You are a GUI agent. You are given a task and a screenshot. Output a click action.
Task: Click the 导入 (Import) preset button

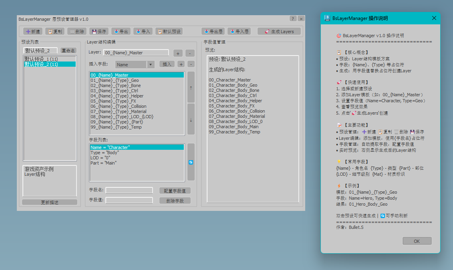point(143,32)
